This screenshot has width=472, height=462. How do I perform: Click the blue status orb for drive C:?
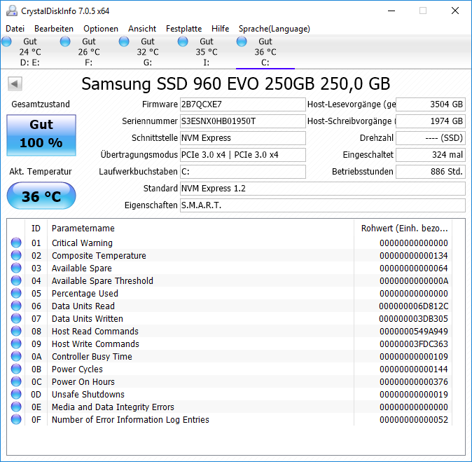(242, 41)
